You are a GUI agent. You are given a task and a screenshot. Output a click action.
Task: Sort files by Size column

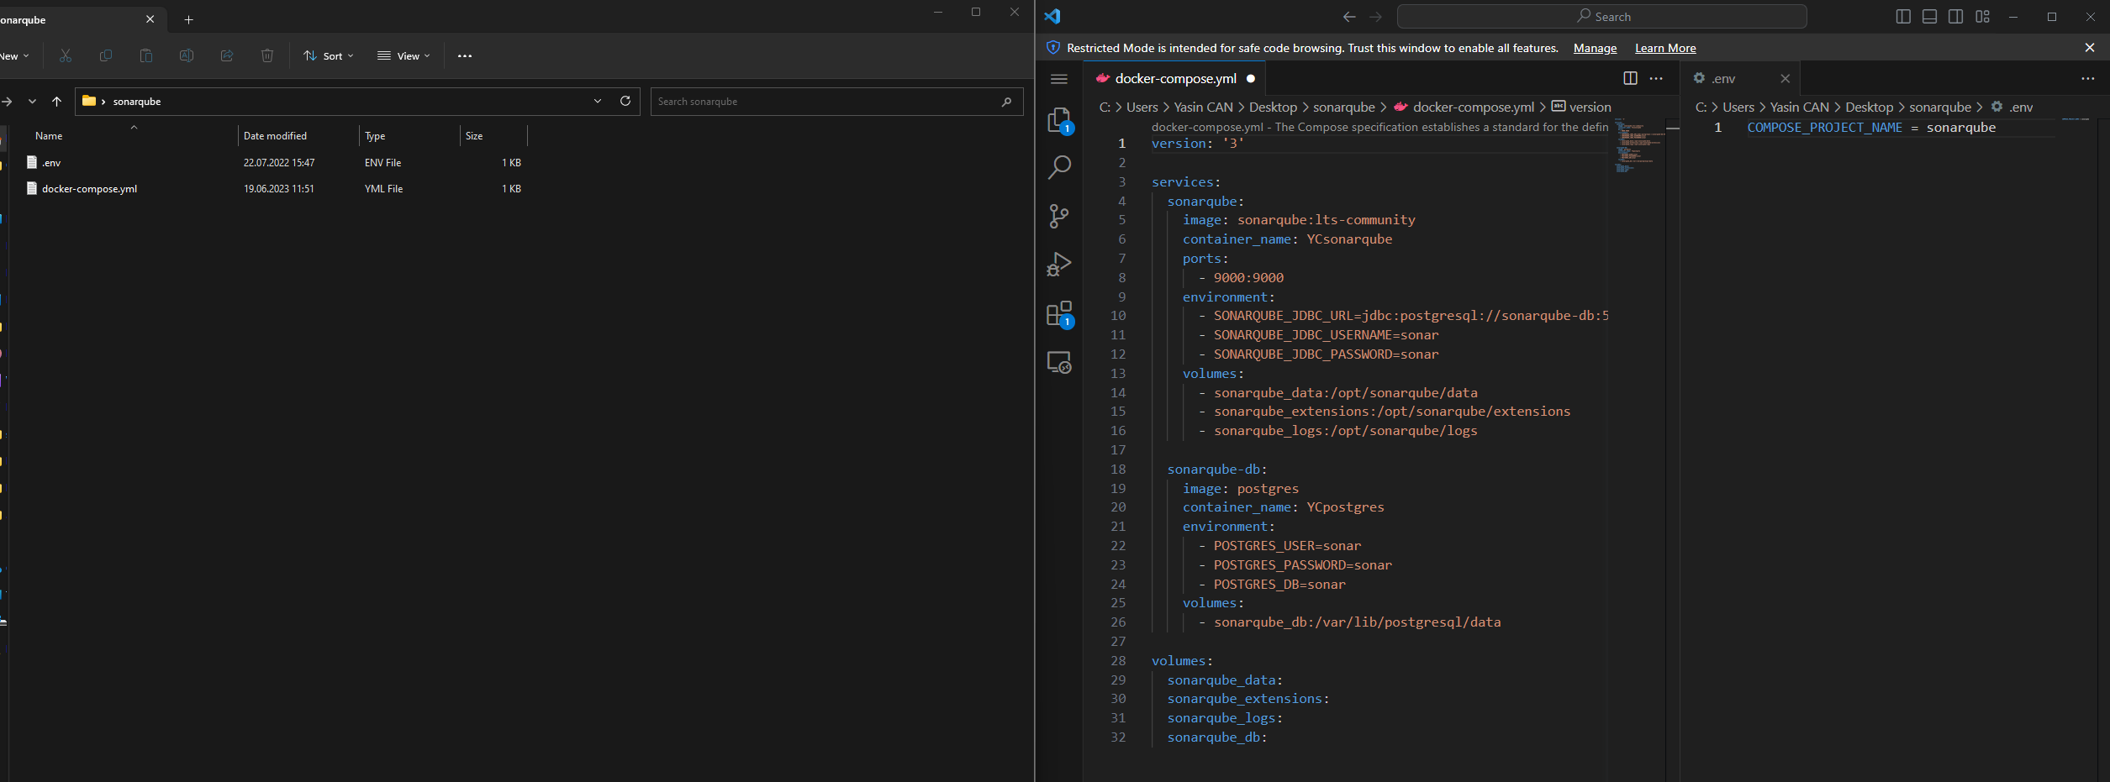click(x=474, y=135)
